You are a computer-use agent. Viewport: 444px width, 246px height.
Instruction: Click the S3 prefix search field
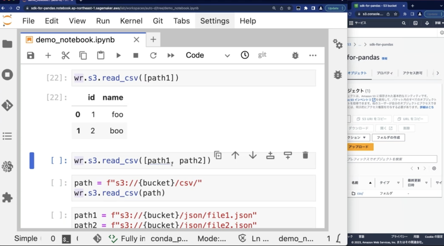point(391,159)
